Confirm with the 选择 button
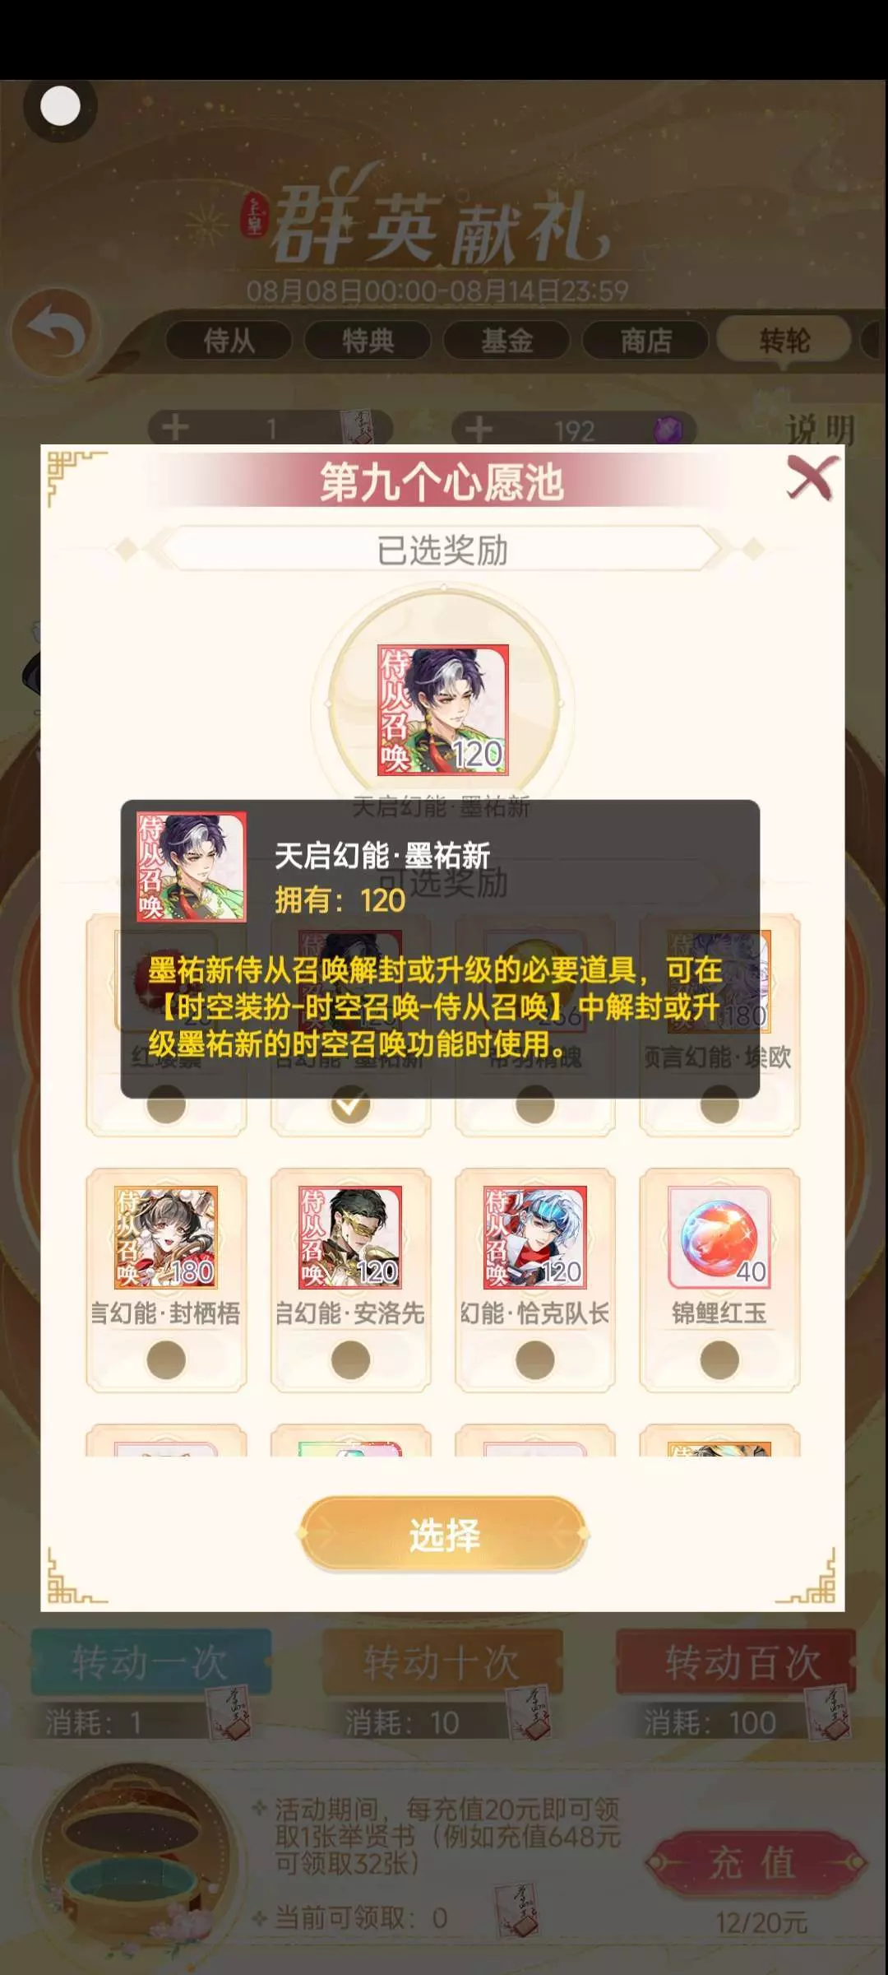 (443, 1535)
